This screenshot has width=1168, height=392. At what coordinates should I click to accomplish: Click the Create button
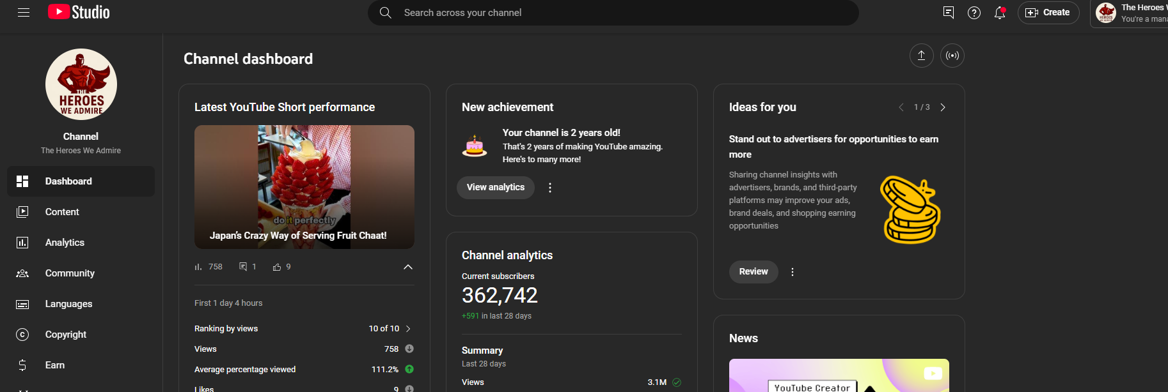1048,13
